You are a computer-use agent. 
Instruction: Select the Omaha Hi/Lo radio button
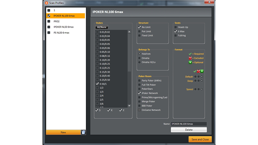pos(139,62)
